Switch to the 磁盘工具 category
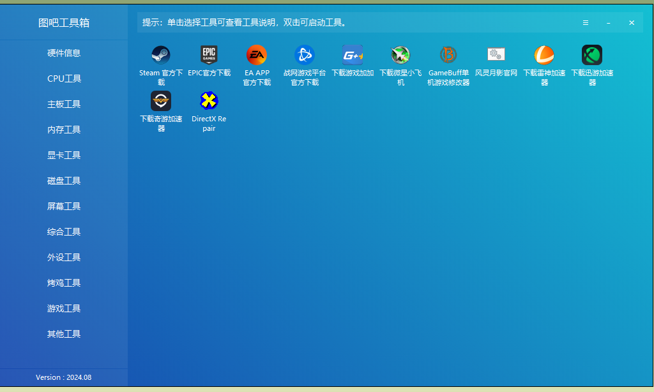654x392 pixels. pos(64,181)
